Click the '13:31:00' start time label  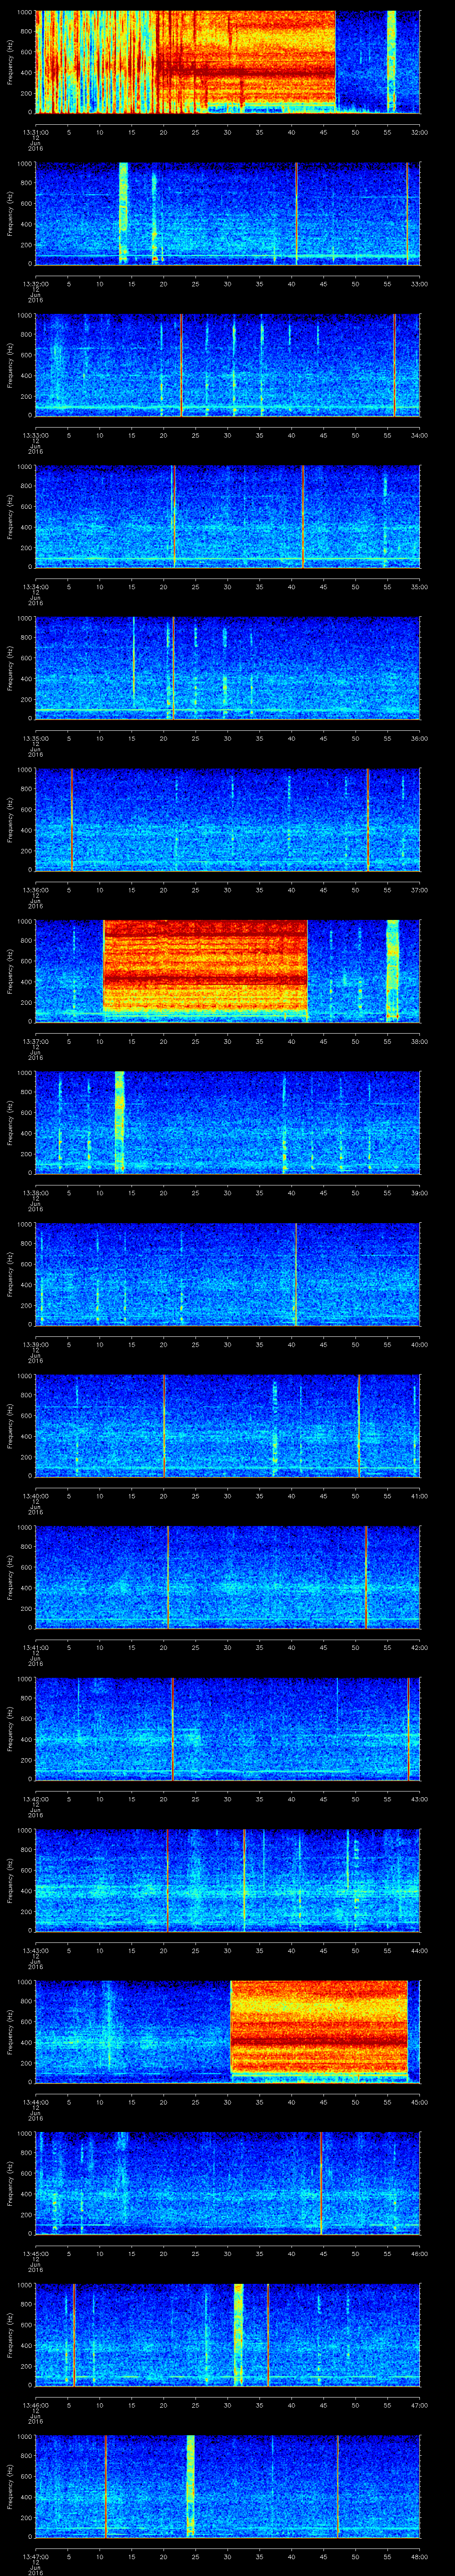35,131
